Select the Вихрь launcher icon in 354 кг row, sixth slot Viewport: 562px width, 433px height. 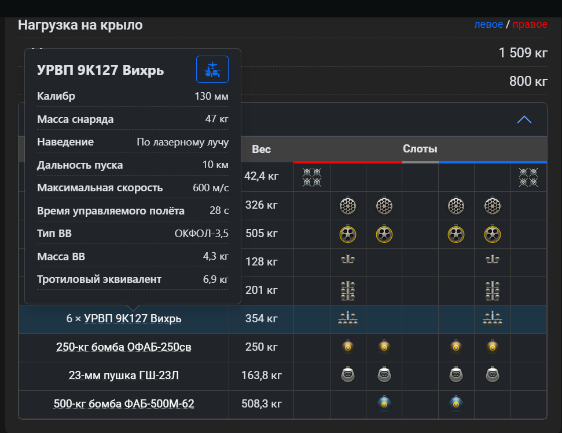pyautogui.click(x=493, y=318)
